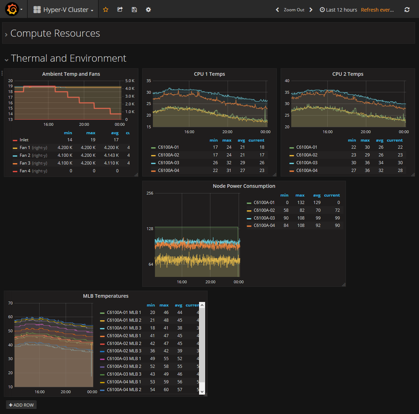Click the row drag handle beside Ambient panel
This screenshot has width=419, height=414.
[2, 73]
